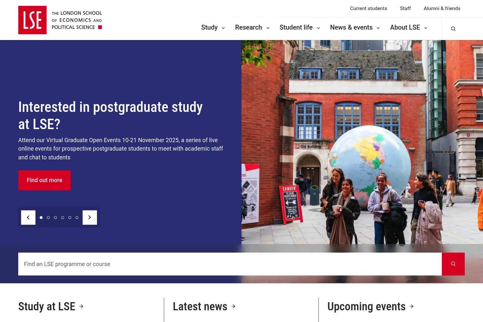Select the first carousel slide dot
Viewport: 483px width, 322px height.
click(41, 218)
